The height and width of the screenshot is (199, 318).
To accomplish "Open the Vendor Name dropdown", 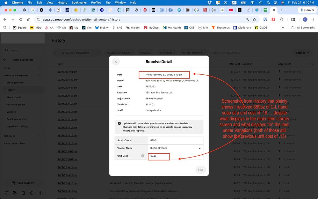I will 176,148.
